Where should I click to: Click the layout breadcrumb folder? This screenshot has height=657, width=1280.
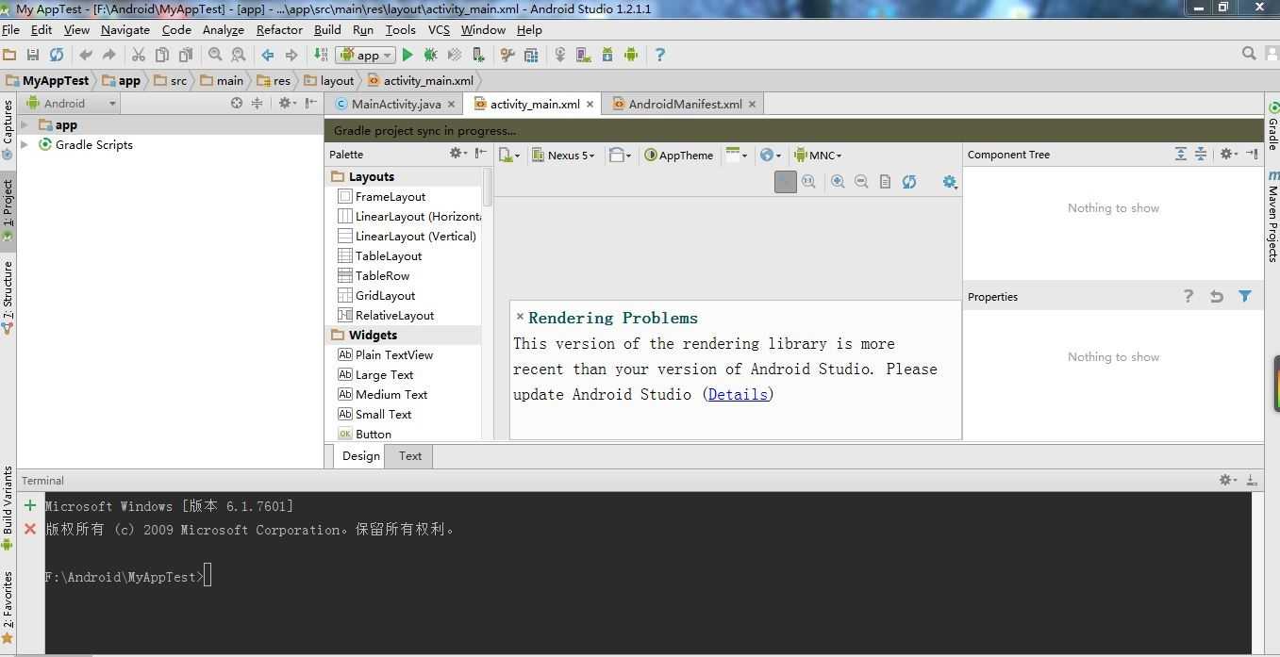click(329, 81)
